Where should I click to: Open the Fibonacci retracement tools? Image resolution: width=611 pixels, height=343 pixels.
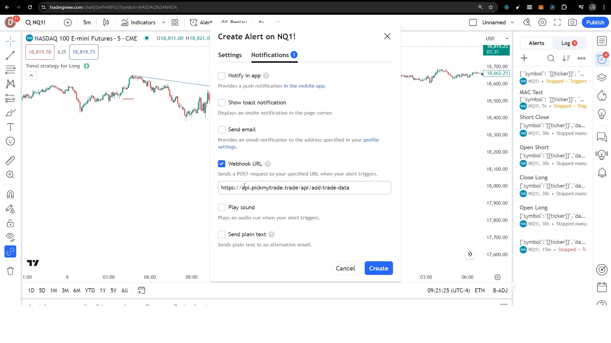click(x=11, y=70)
